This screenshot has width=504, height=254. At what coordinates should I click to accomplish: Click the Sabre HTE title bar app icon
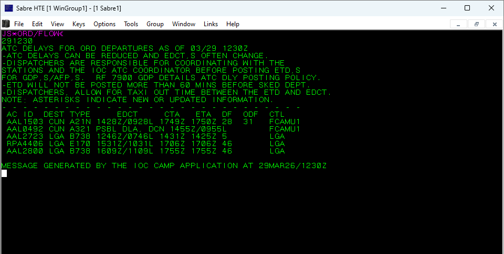click(9, 8)
